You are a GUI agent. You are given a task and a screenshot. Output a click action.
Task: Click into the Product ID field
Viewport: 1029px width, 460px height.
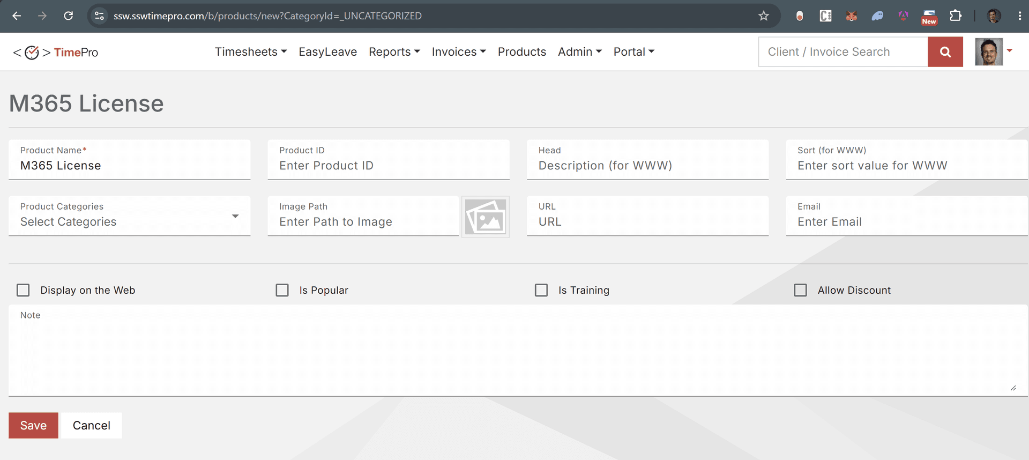click(x=389, y=160)
